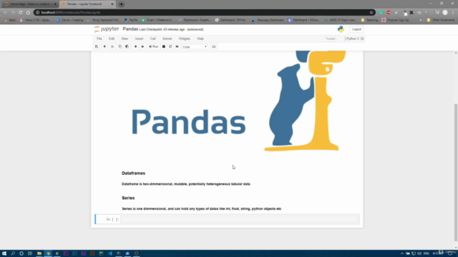The height and width of the screenshot is (257, 458).
Task: Click Dataframe is two-dimensional description text
Action: pyautogui.click(x=186, y=184)
